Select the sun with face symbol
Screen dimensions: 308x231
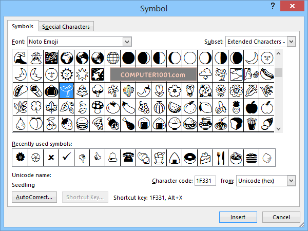pos(67,74)
